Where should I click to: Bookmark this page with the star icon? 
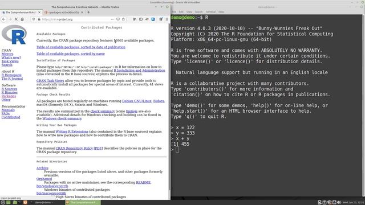123,19
